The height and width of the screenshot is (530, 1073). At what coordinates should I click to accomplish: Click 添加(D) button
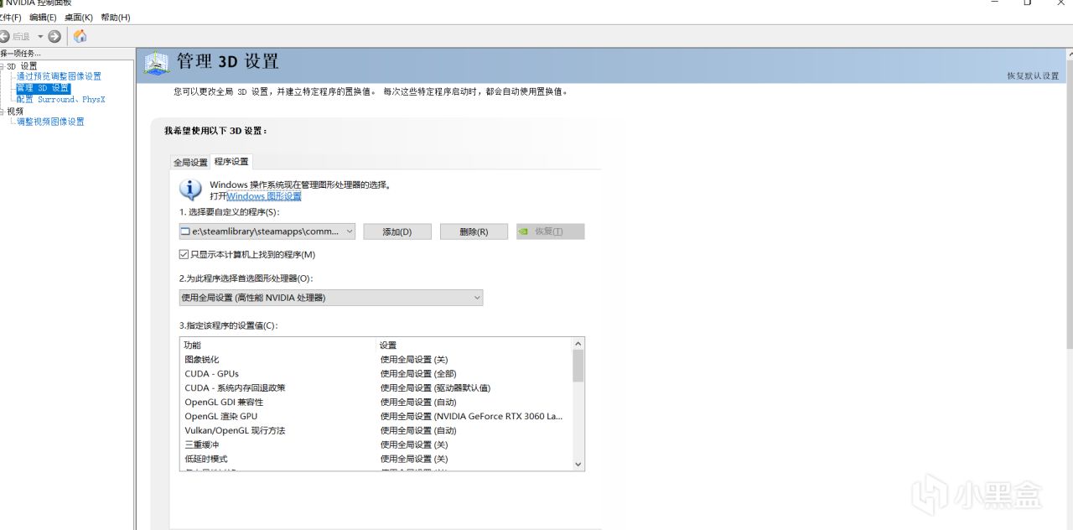pyautogui.click(x=397, y=231)
